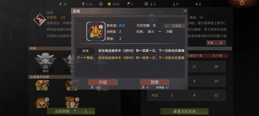Open the tree talent icon with level 3
Screen dimensions: 259x116
(x=42, y=103)
